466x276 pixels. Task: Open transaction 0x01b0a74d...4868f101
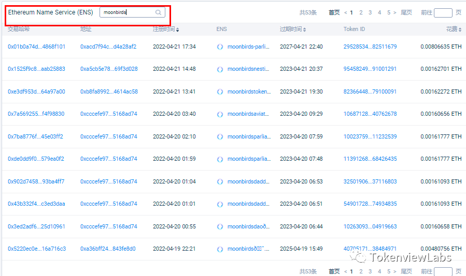[x=37, y=47]
